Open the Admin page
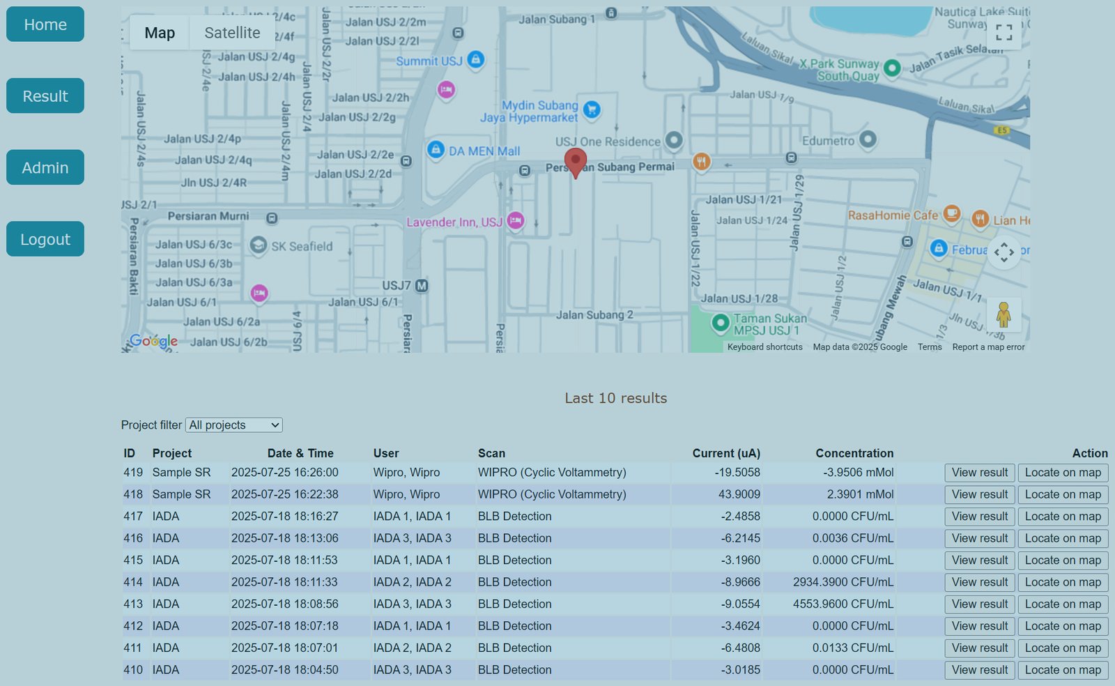1115x686 pixels. click(45, 167)
